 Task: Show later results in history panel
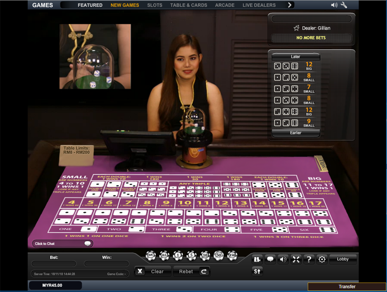tap(296, 57)
